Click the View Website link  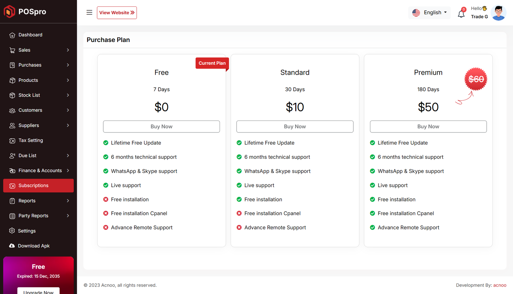[x=117, y=13]
